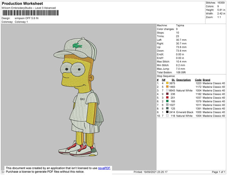Click the embroidered character design preview
Viewport: 227px width, 175px height.
[x=79, y=97]
